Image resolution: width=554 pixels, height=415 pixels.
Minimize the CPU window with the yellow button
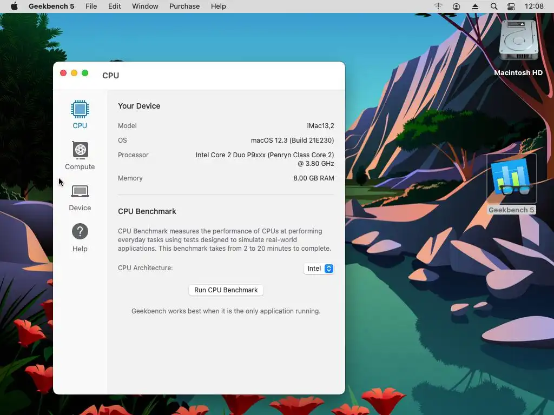click(74, 73)
